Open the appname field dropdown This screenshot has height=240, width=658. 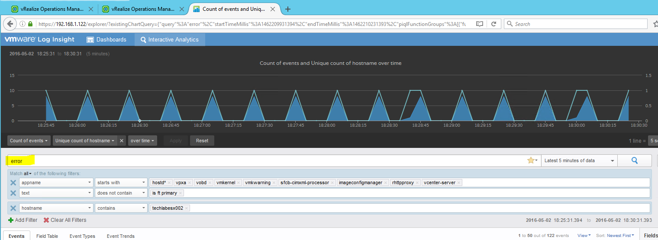pyautogui.click(x=56, y=182)
